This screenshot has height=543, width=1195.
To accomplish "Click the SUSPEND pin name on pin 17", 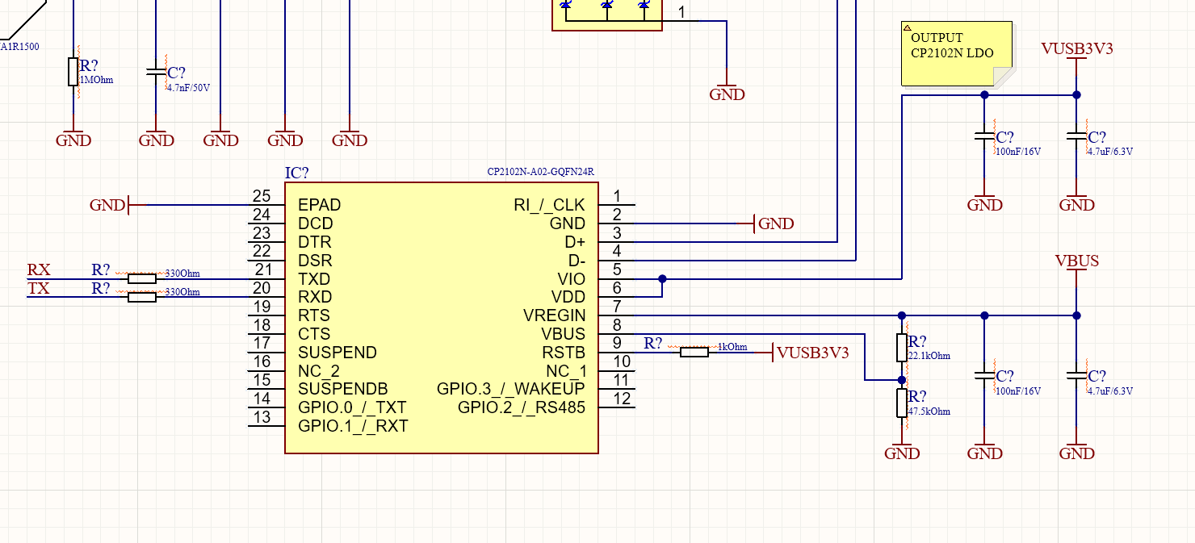I will pyautogui.click(x=337, y=353).
